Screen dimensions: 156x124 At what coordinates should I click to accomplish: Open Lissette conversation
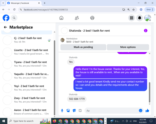27,52
